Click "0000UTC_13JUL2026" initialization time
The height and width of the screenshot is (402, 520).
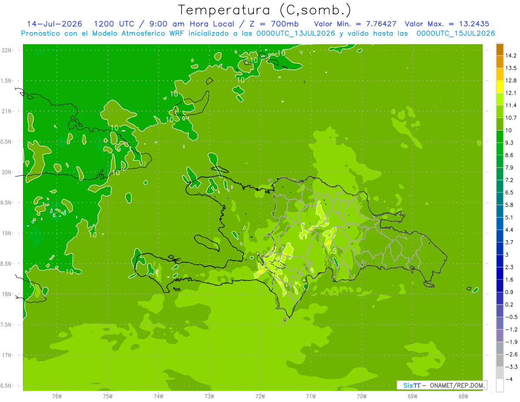[x=296, y=33]
